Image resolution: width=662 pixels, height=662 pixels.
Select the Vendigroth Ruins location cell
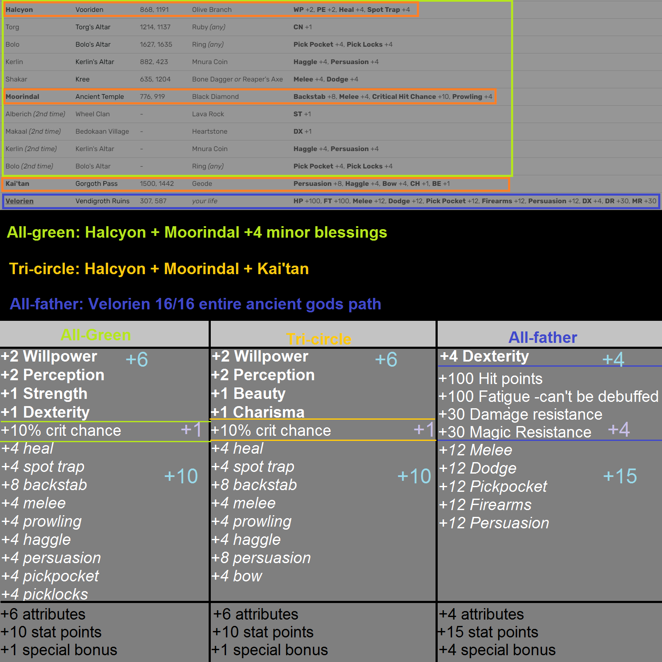[x=102, y=201]
